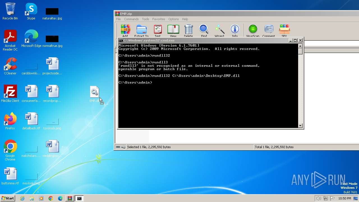Click "Selected 1 file, 2,295,592 bytes" status text

click(149, 147)
